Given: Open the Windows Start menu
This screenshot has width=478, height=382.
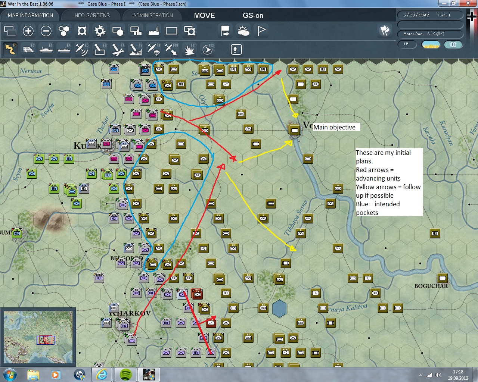Looking at the screenshot, I should (10, 375).
